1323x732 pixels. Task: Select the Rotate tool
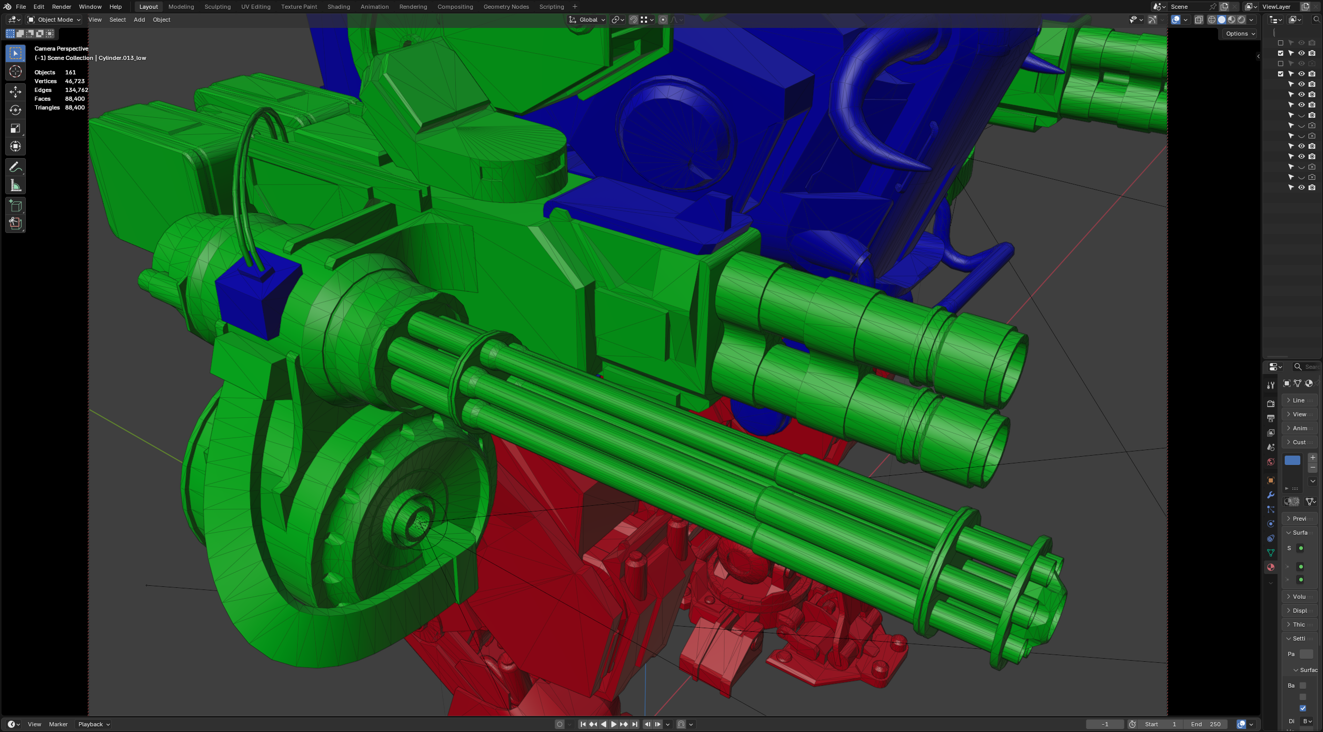point(16,110)
